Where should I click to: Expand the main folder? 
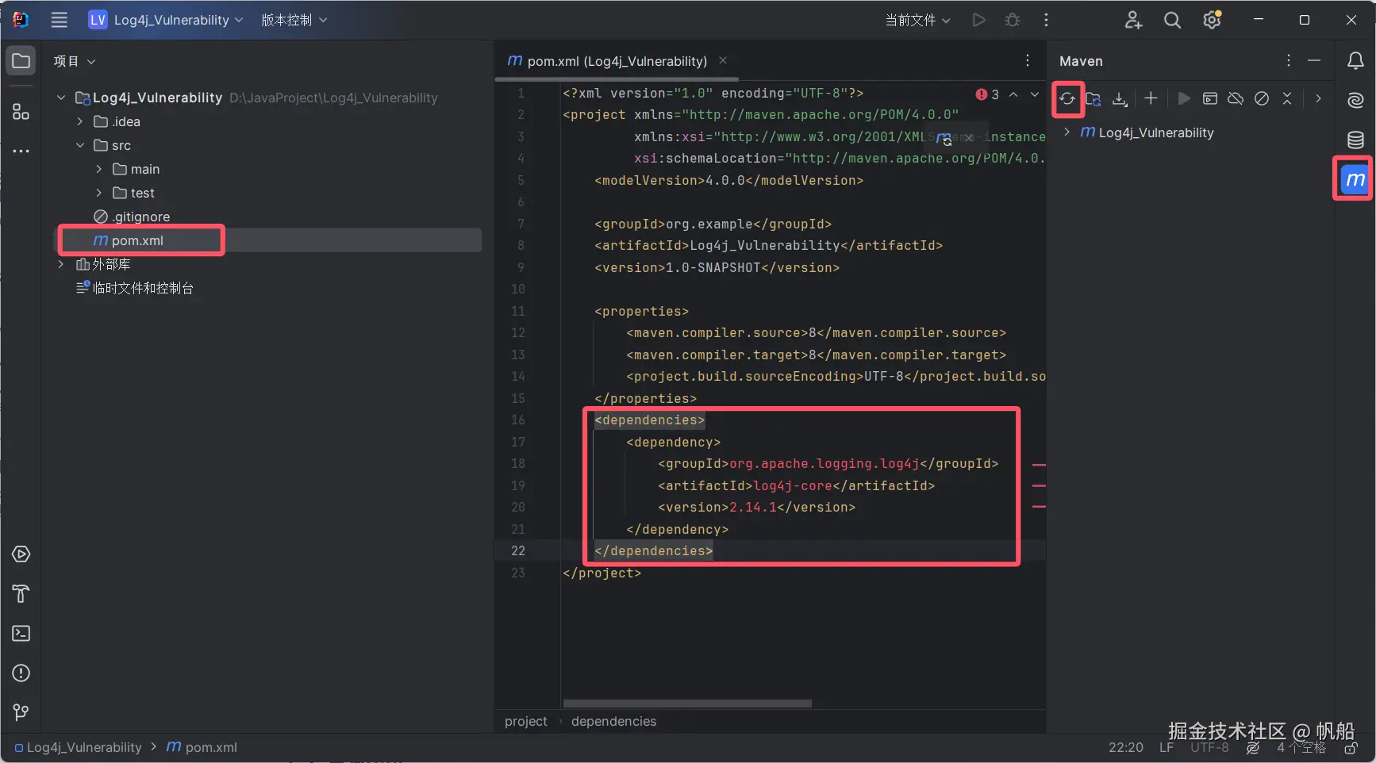[x=99, y=169]
